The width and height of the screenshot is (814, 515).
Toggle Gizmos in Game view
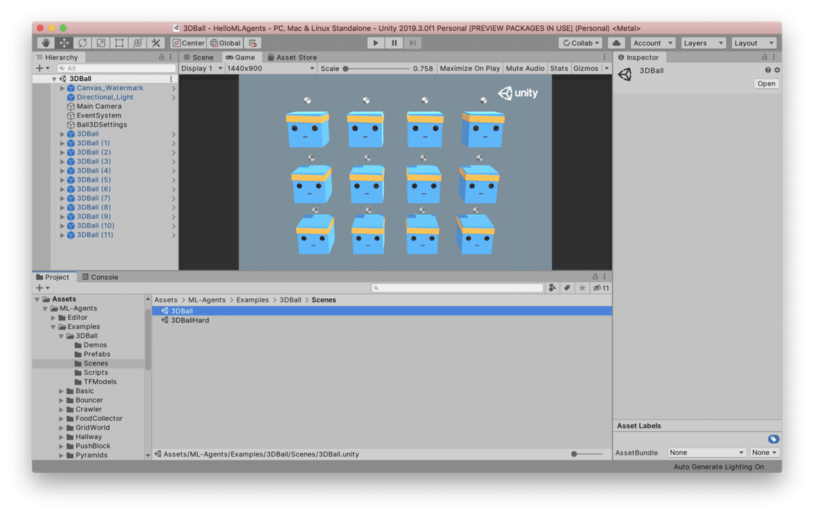coord(586,68)
